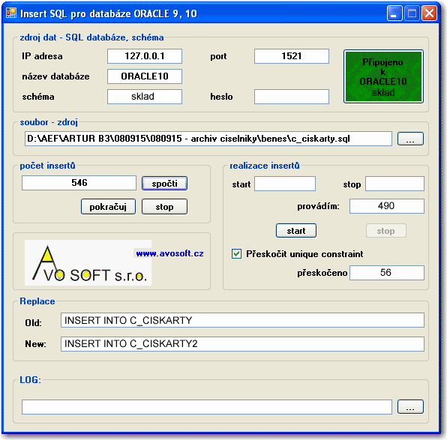Focus the stop value input field
Image resolution: width=447 pixels, height=440 pixels.
point(394,184)
